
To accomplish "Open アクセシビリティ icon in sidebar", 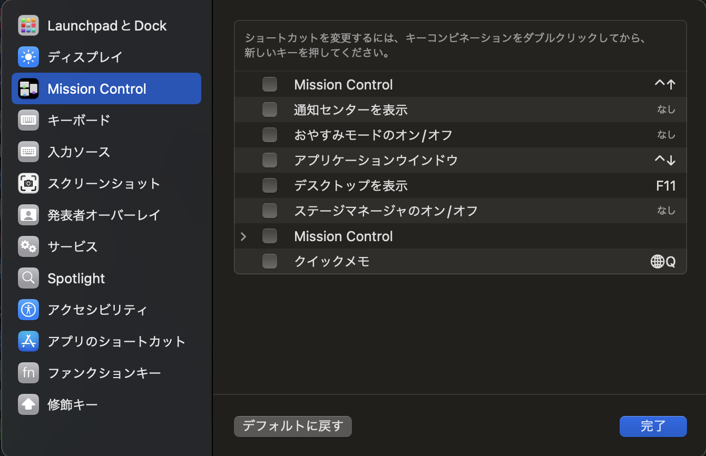I will pos(28,310).
